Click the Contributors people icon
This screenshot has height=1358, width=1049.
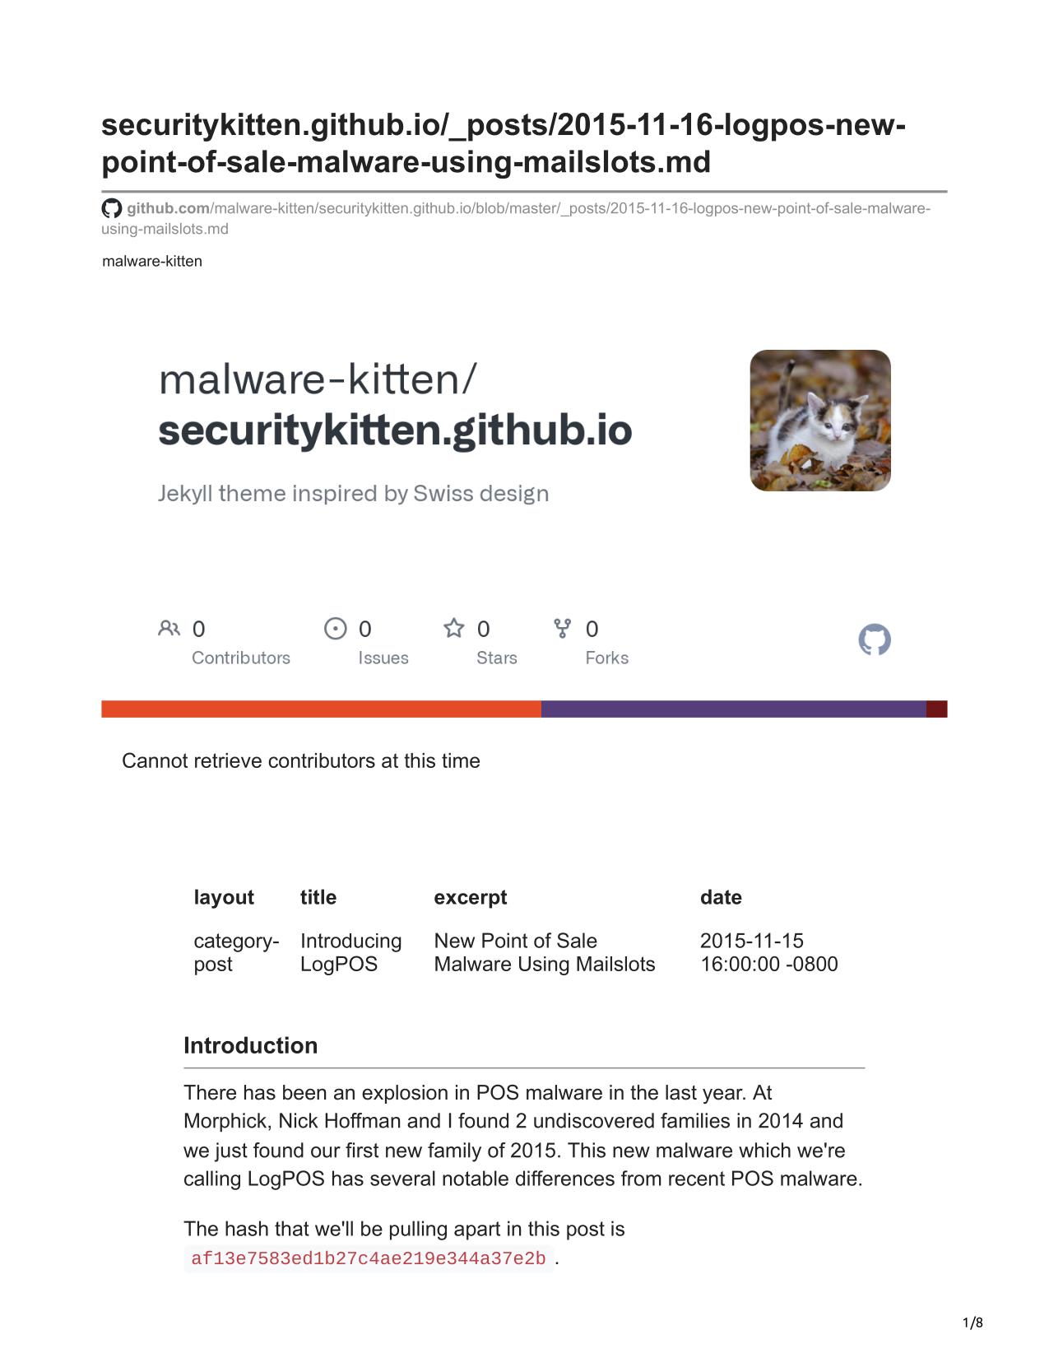[x=169, y=629]
